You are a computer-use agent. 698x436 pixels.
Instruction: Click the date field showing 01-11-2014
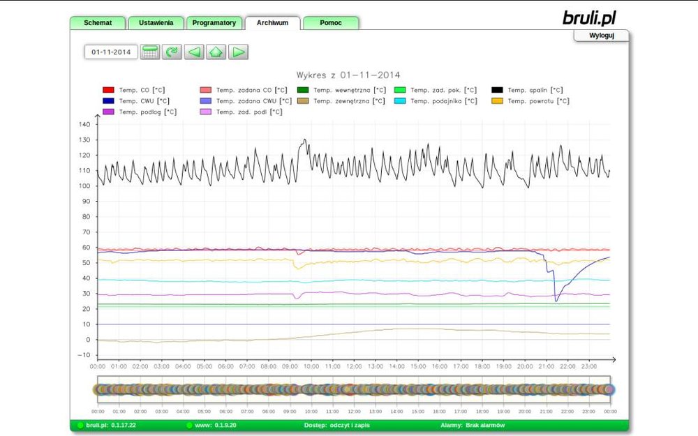click(x=111, y=52)
